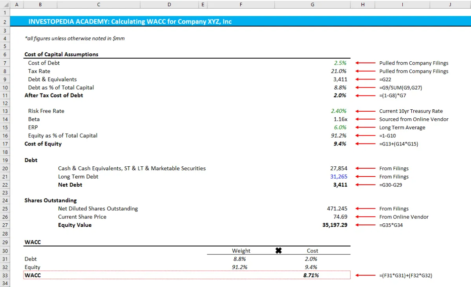Select the 'Current 10yr Treasury Rate' note

click(x=411, y=111)
